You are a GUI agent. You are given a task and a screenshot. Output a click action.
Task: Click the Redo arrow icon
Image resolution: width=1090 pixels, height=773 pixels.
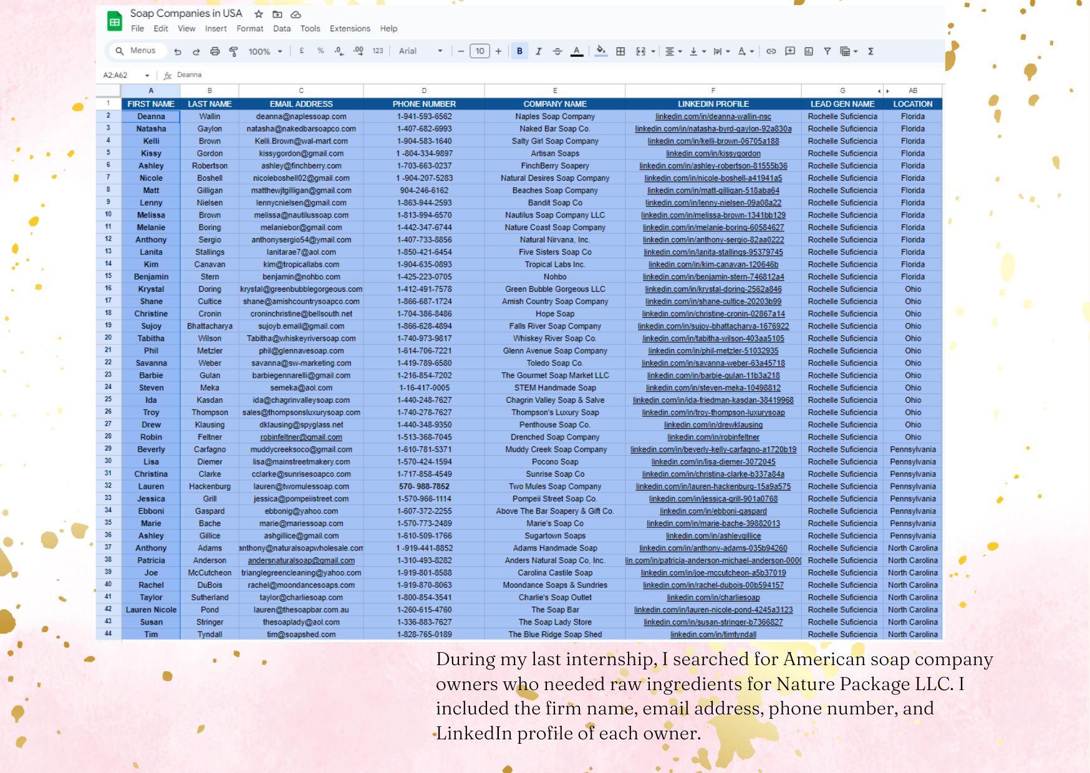pos(196,52)
